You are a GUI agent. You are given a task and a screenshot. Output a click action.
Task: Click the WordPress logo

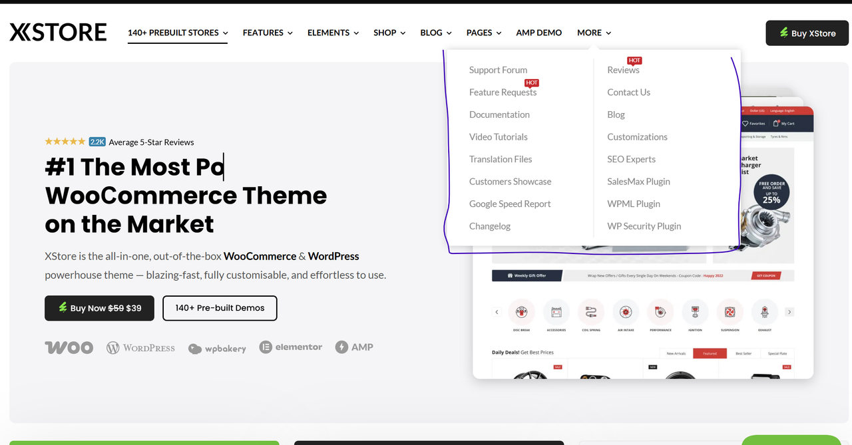click(140, 347)
